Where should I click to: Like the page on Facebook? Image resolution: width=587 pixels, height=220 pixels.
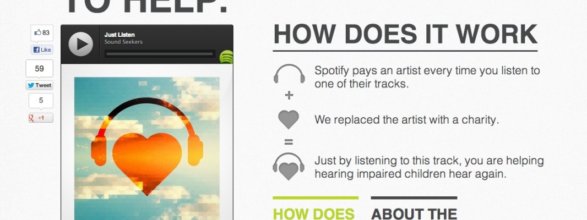click(42, 50)
